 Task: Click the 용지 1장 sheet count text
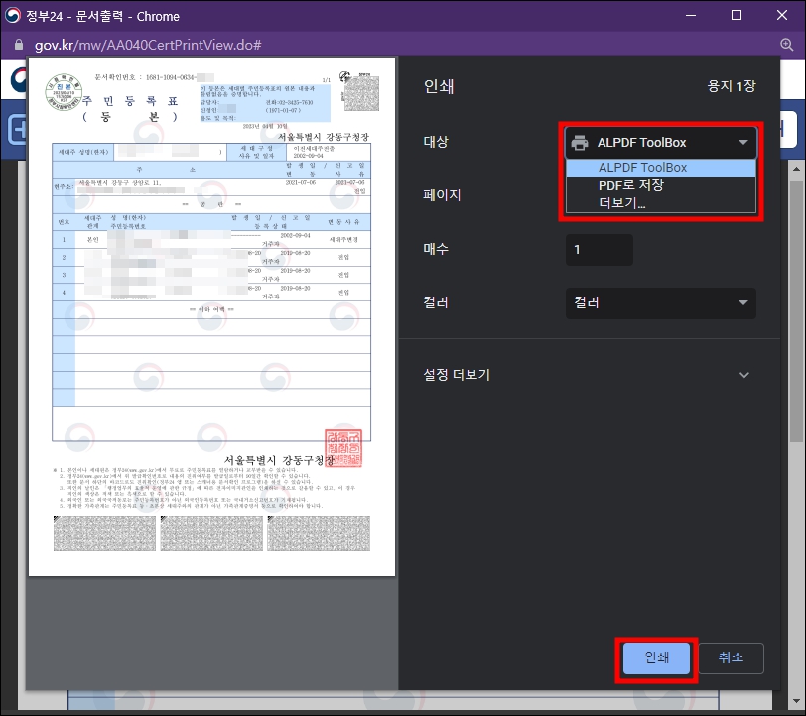click(732, 86)
